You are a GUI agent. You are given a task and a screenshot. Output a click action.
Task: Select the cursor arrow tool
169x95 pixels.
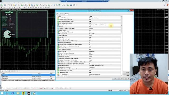pos(2,7)
